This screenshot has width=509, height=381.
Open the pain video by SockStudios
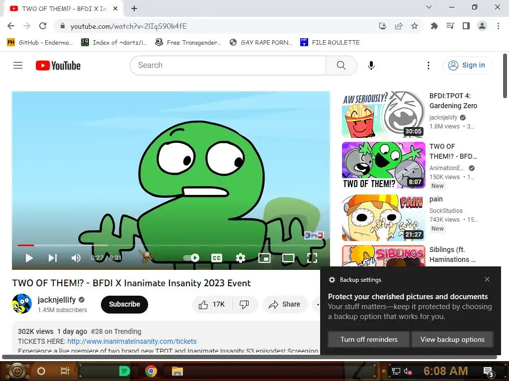(383, 218)
